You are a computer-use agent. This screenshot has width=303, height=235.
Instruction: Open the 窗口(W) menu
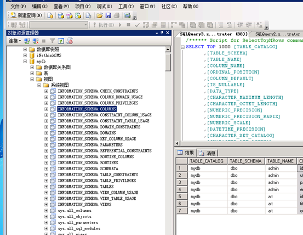[x=147, y=7]
